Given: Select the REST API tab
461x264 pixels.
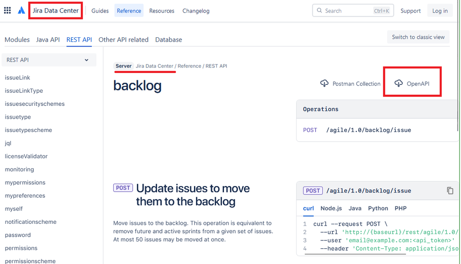Looking at the screenshot, I should point(79,40).
